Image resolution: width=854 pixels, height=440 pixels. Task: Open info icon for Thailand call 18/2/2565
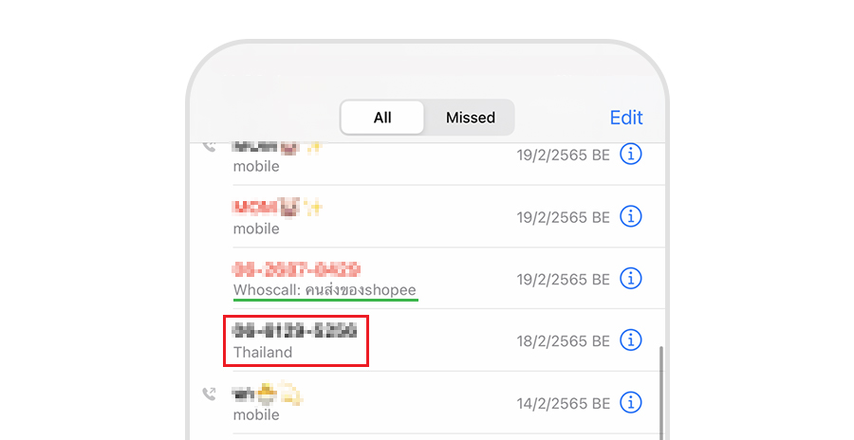point(631,340)
